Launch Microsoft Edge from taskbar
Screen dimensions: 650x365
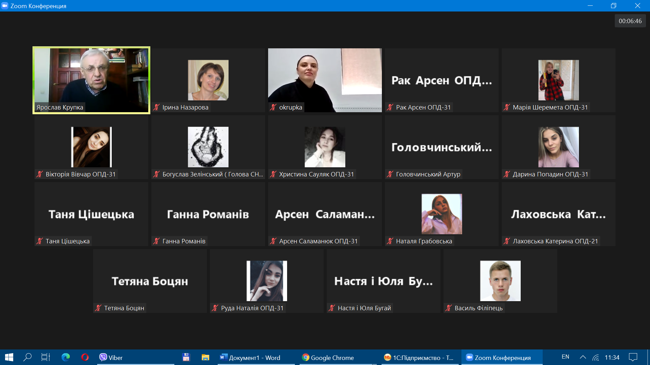(x=66, y=357)
